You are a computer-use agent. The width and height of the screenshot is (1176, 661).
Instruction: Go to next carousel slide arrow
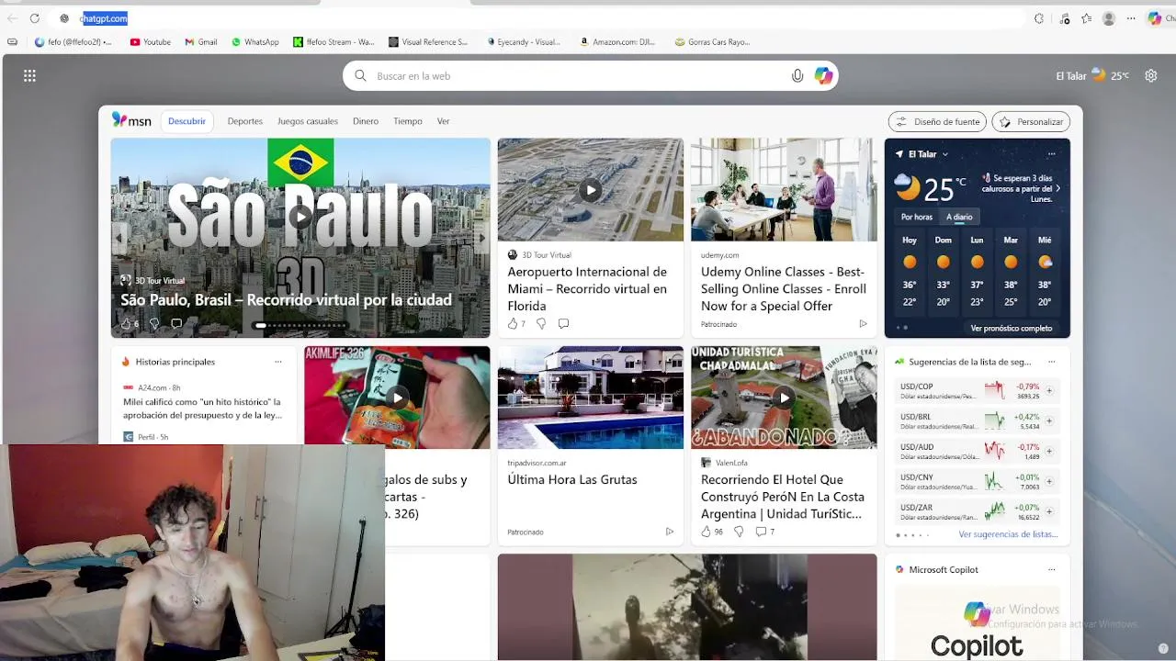(x=481, y=238)
